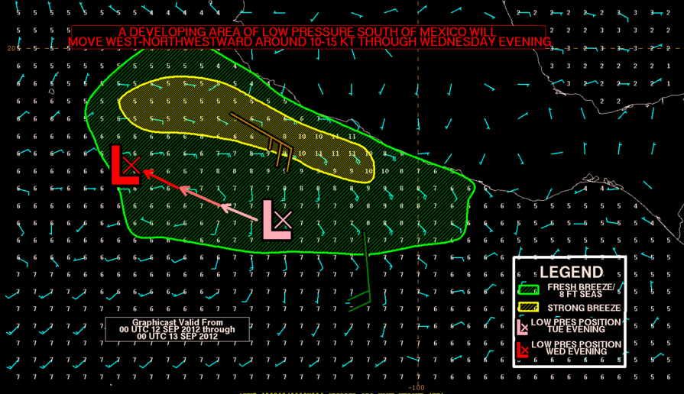Click 'LOW PRES POSITION WED EVENING' legend label
Viewport: 684px width, 394px height.
point(575,347)
